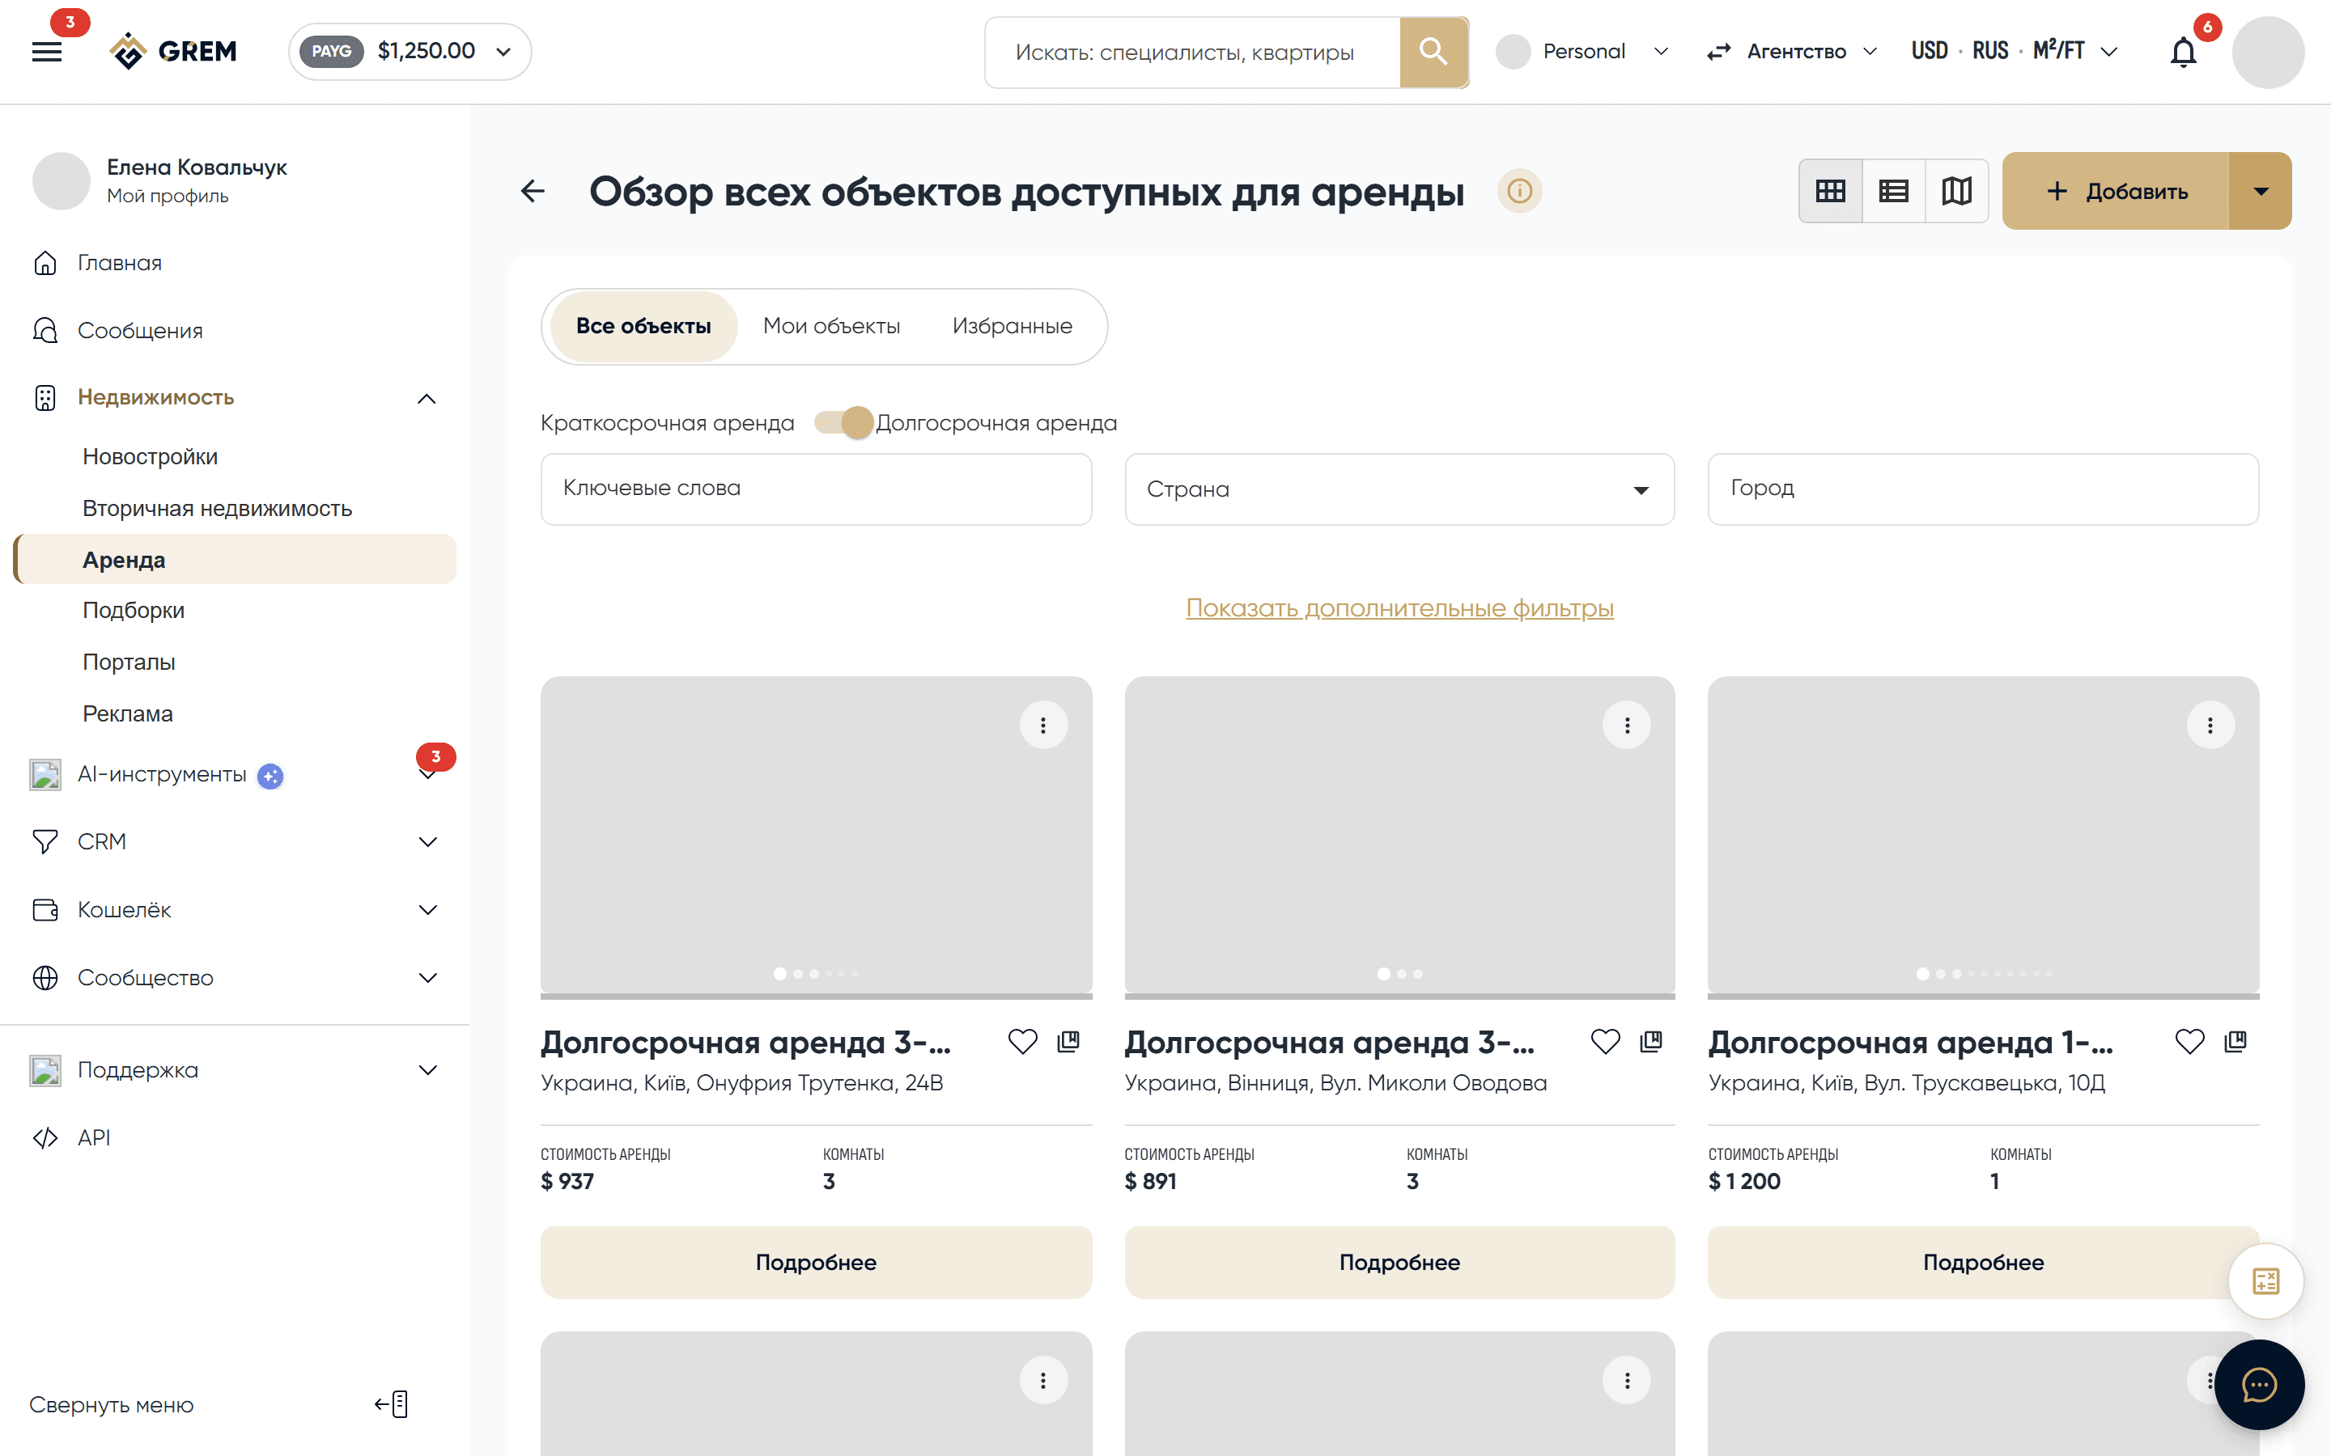
Task: Open Новостройки in sidebar
Action: [151, 456]
